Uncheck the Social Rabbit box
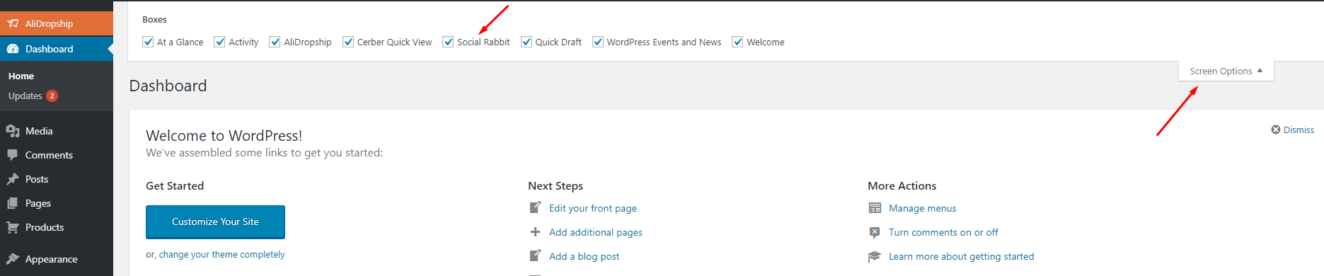Viewport: 1324px width, 276px height. click(448, 42)
